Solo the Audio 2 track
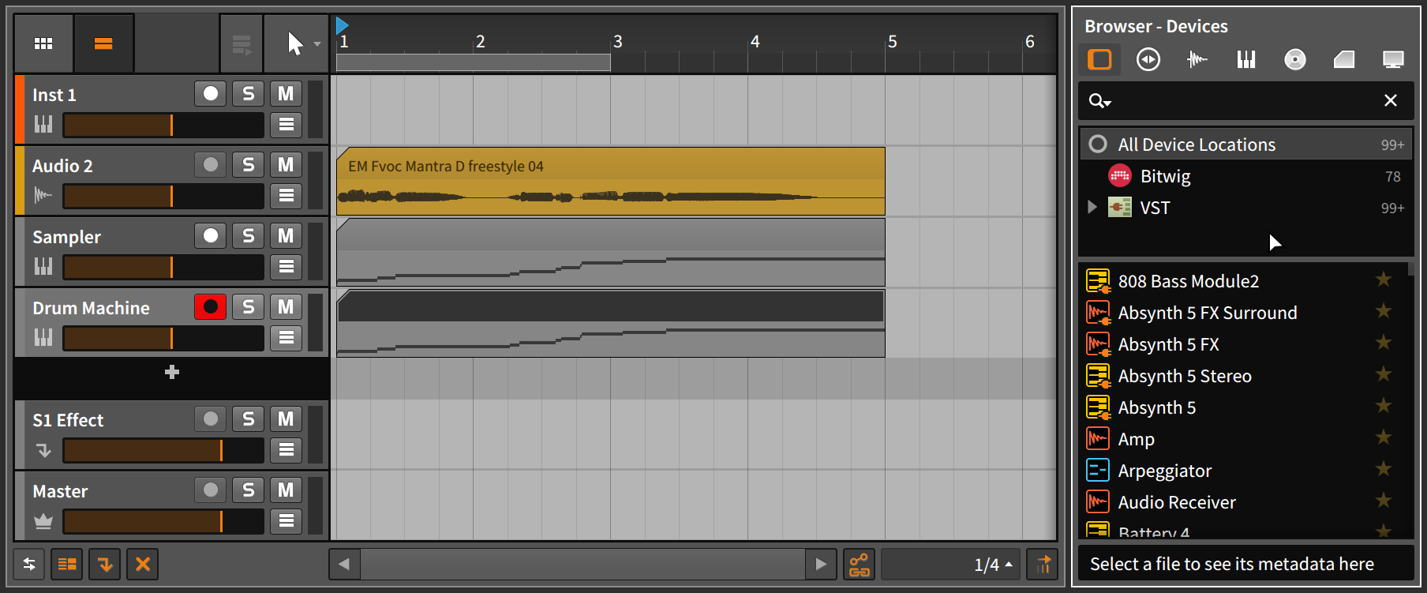 pos(249,165)
